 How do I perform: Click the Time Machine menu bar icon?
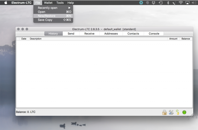(x=161, y=3)
